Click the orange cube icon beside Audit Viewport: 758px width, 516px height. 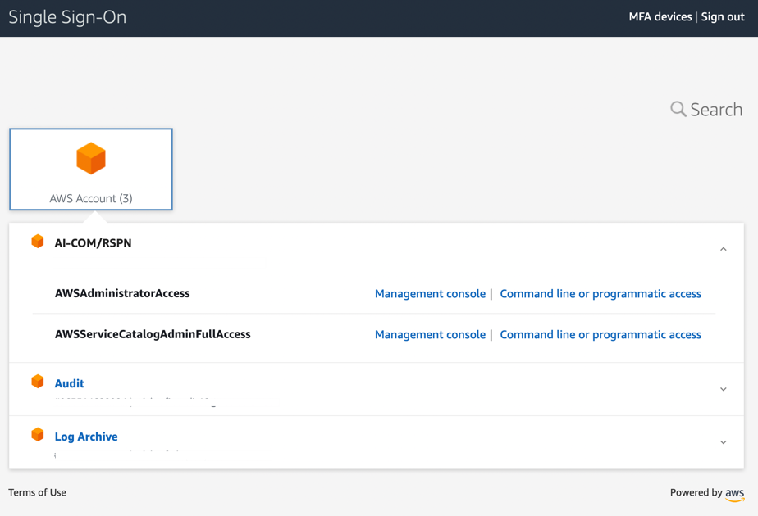pos(38,381)
